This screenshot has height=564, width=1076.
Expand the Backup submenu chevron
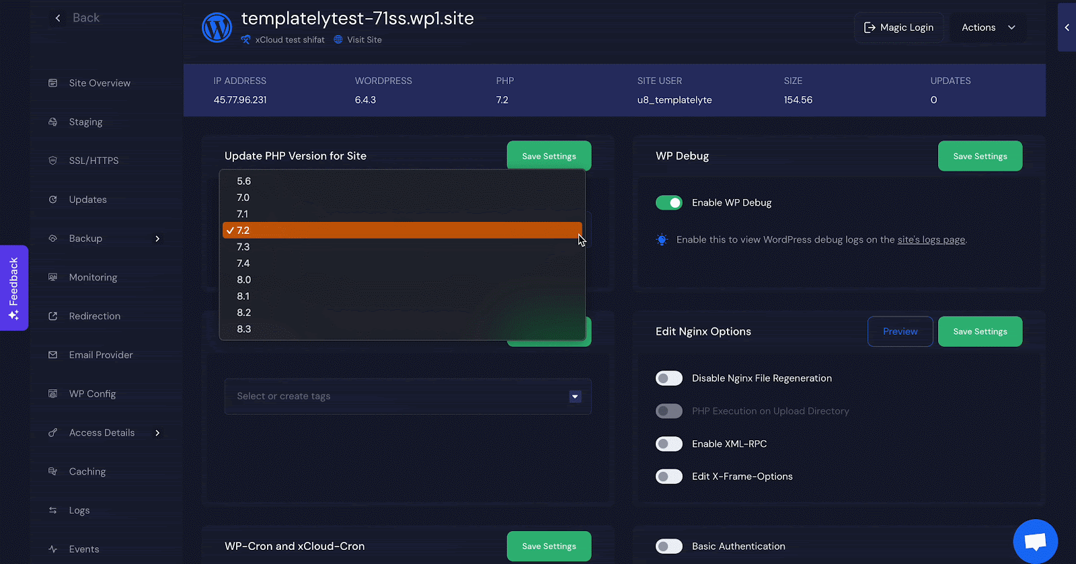(x=157, y=239)
